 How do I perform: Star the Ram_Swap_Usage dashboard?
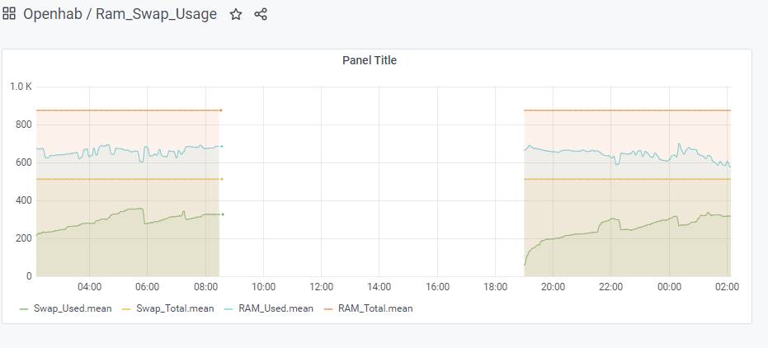click(236, 14)
